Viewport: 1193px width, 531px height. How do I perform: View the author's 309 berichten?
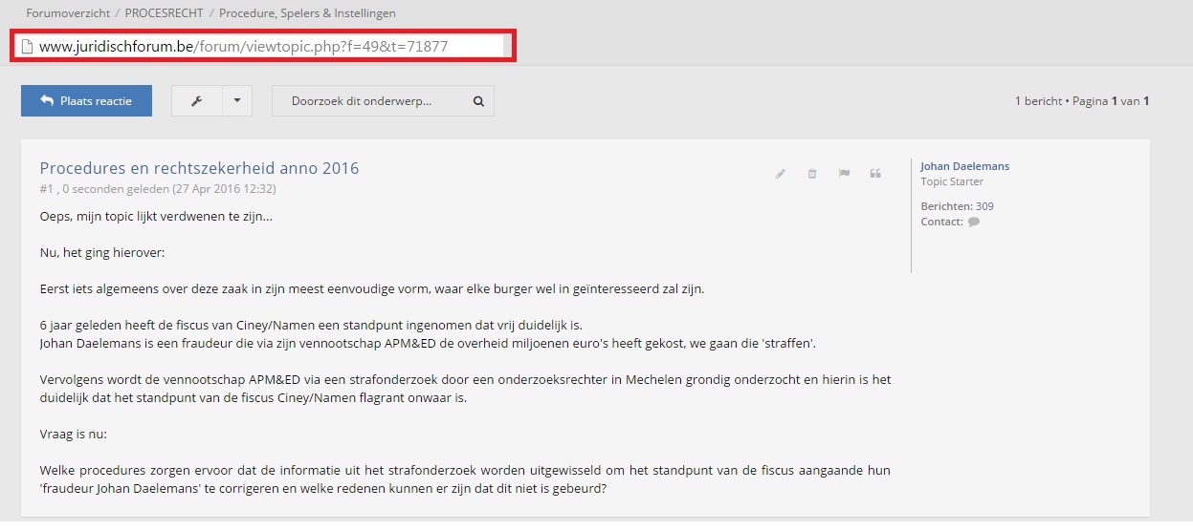coord(984,206)
